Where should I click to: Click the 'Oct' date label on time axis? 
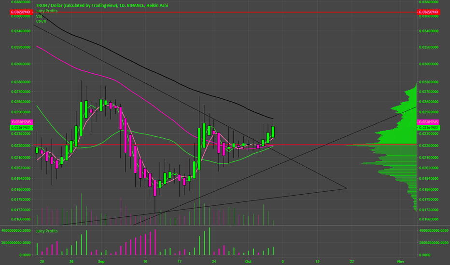point(248,261)
